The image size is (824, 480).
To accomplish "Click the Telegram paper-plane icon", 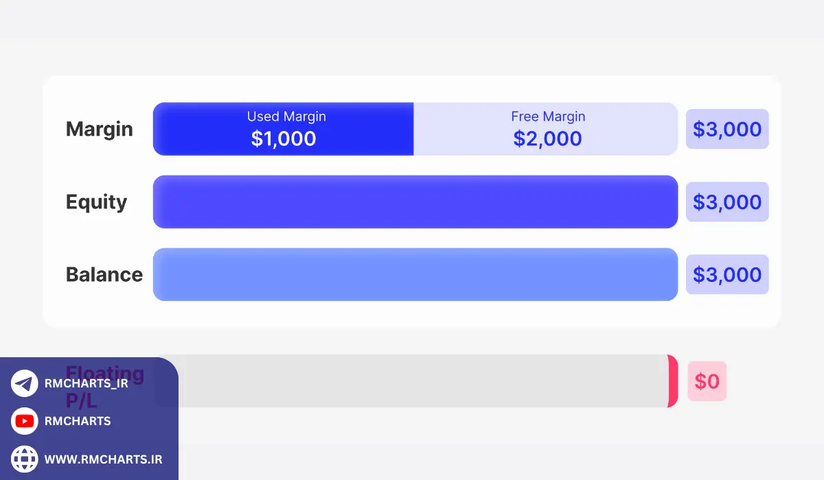I will (25, 383).
